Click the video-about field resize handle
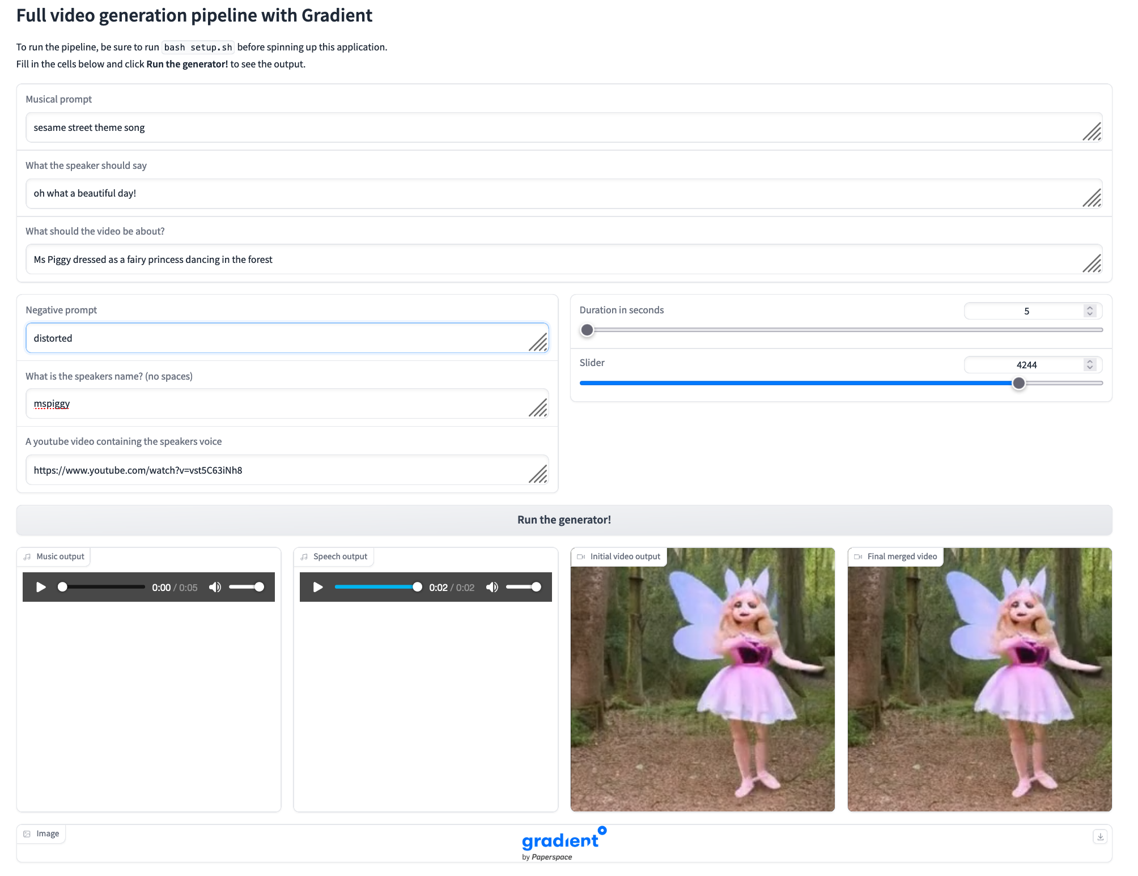 1092,264
